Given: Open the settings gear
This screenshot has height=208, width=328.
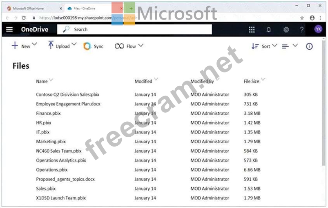Looking at the screenshot, I should click(286, 30).
